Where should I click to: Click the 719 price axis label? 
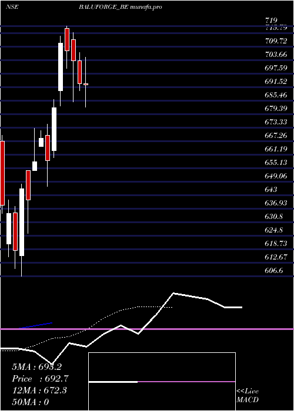[x=271, y=21]
